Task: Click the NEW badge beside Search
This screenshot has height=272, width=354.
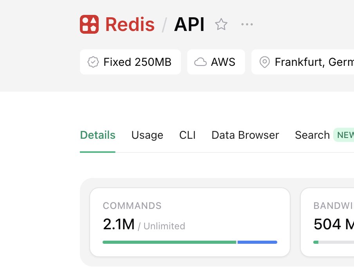Action: pyautogui.click(x=344, y=135)
